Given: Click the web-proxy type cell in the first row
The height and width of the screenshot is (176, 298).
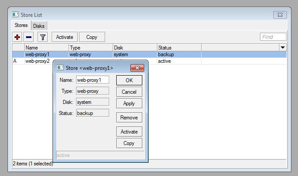Looking at the screenshot, I should click(x=91, y=54).
